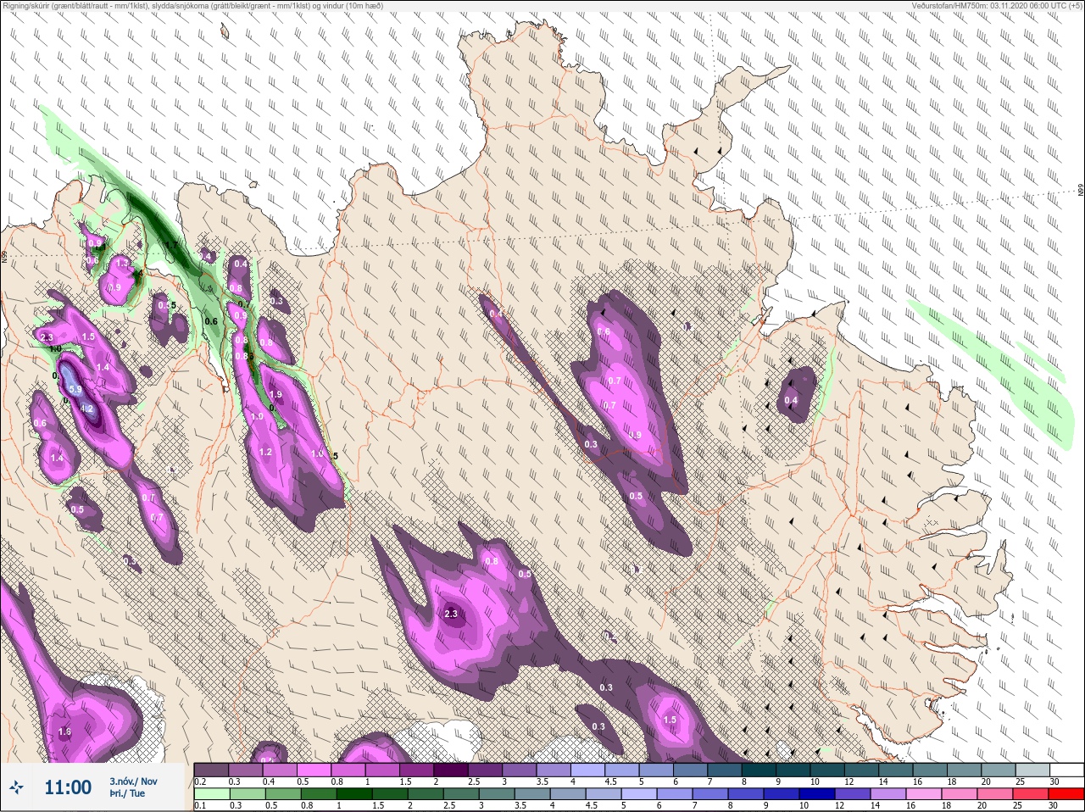Pick the top-row legend swatch labeled 7
The image size is (1085, 812).
click(726, 770)
